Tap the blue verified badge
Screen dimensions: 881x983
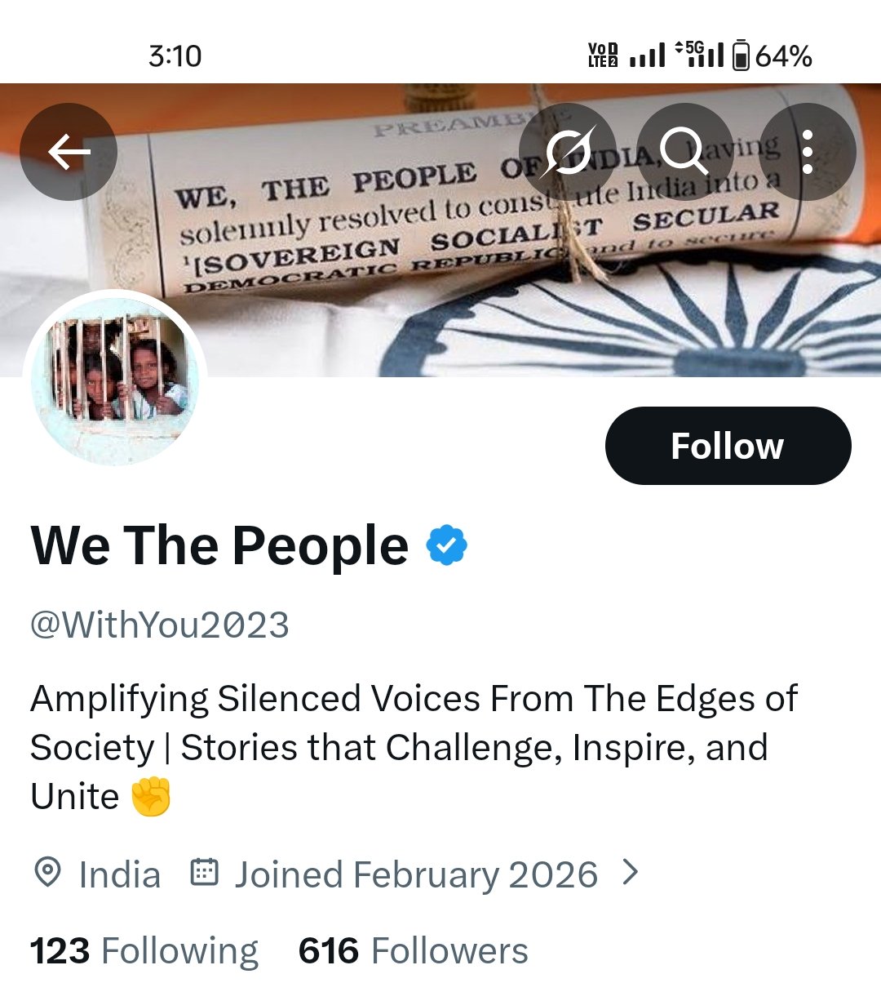click(x=446, y=545)
